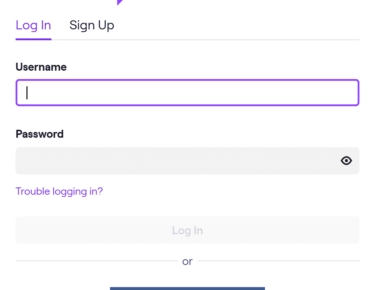Show the password using the eye icon
The width and height of the screenshot is (375, 290).
coord(346,161)
